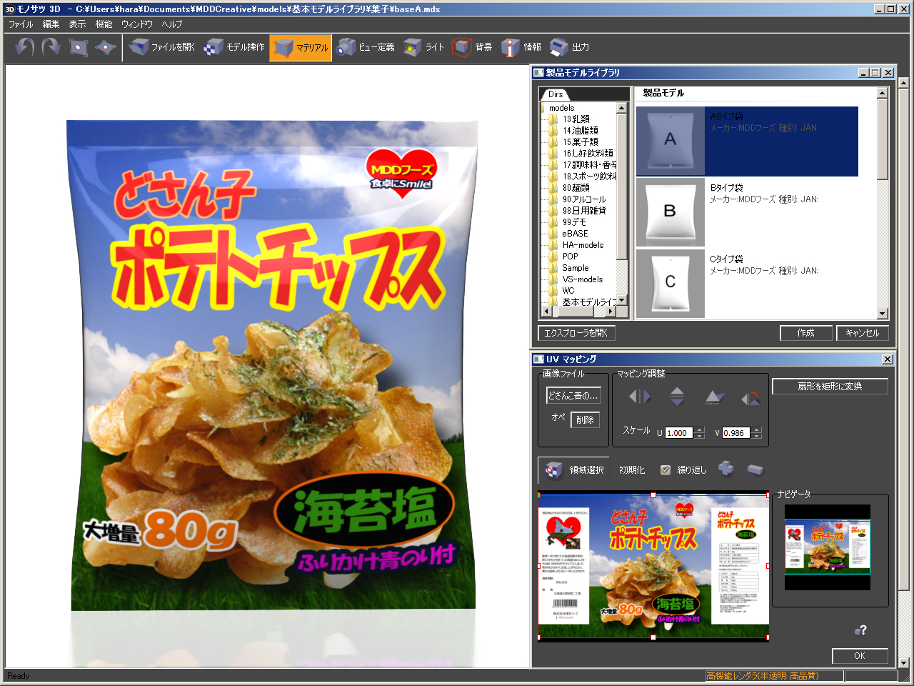Open the ファイル menu
The width and height of the screenshot is (914, 686).
point(21,24)
